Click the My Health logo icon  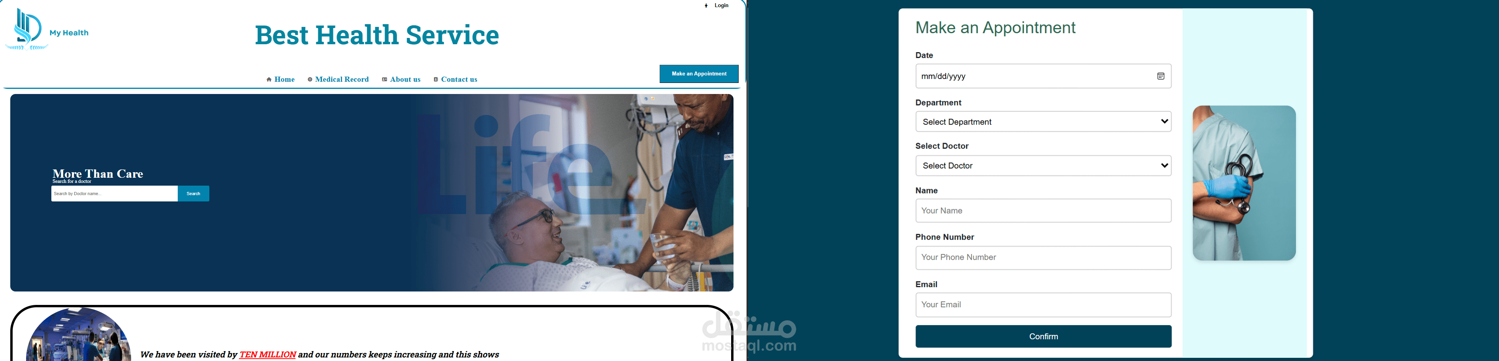pos(26,29)
